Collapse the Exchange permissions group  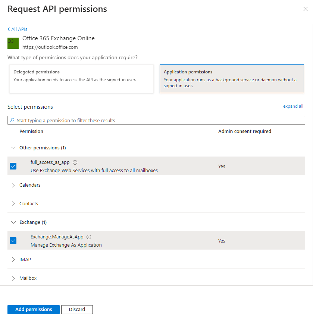coord(13,222)
